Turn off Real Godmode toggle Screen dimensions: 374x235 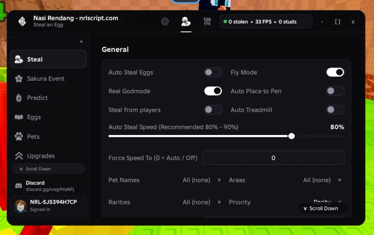click(x=213, y=91)
